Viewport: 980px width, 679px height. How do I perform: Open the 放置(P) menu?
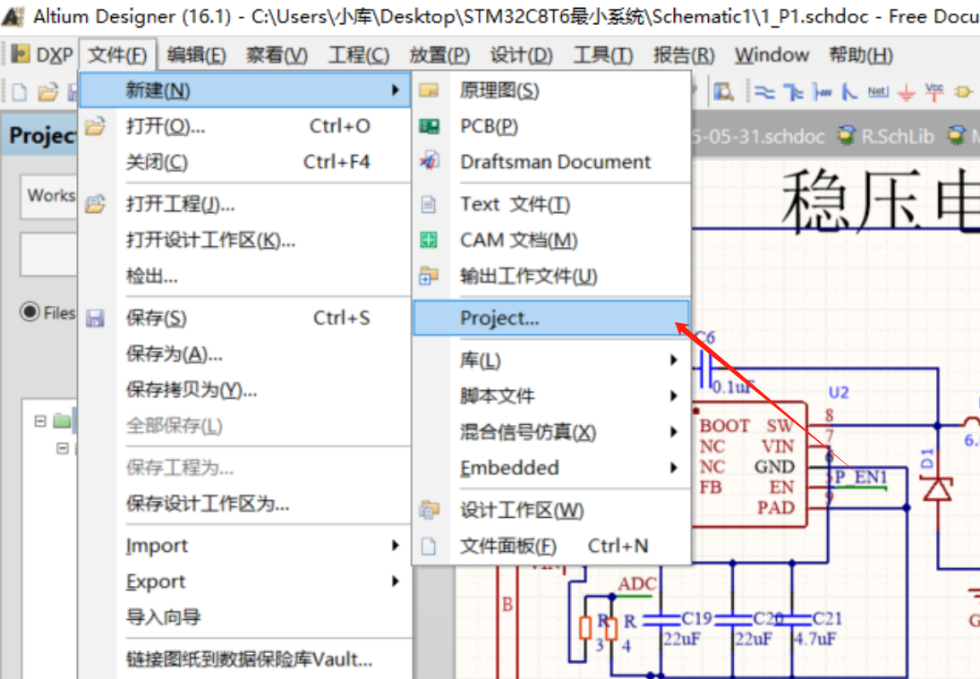tap(439, 55)
